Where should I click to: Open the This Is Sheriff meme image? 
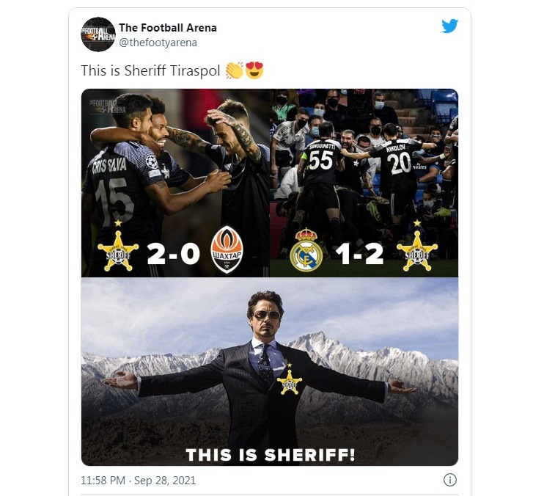(270, 372)
